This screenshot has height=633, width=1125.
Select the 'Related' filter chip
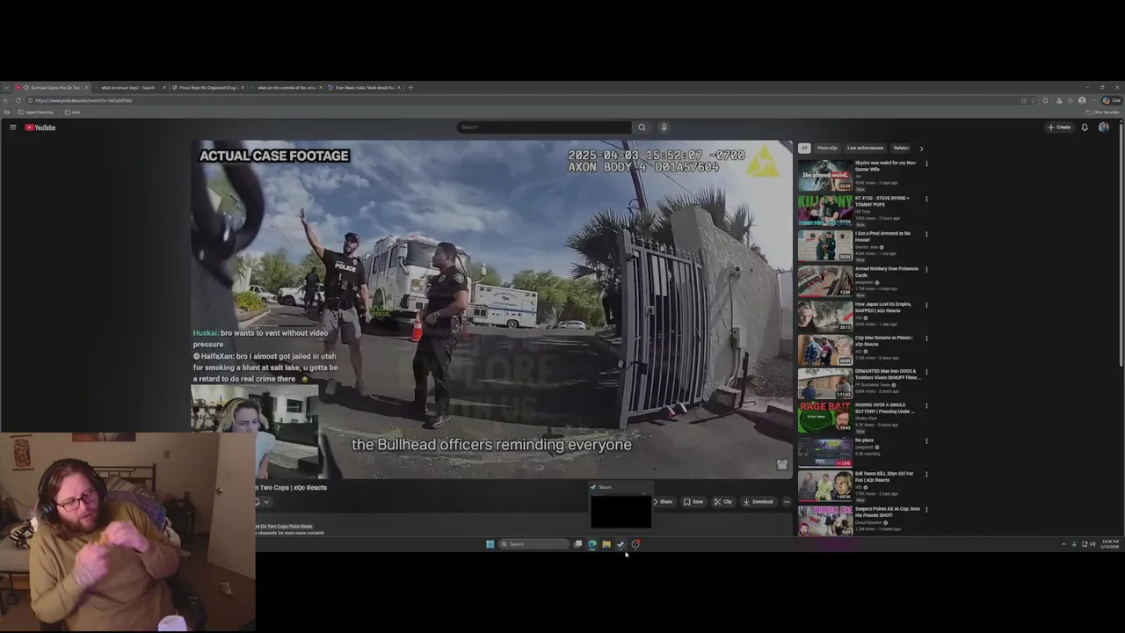coord(901,148)
